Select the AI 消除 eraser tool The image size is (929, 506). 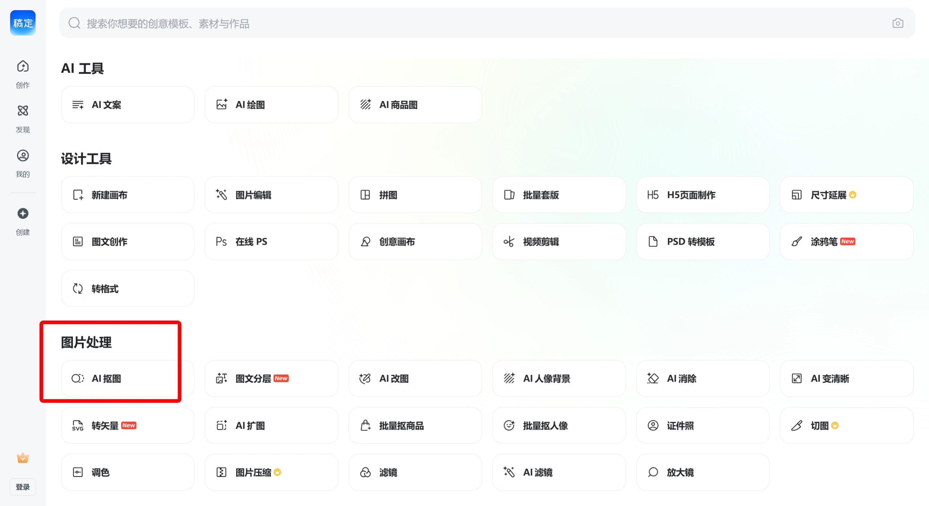[703, 379]
